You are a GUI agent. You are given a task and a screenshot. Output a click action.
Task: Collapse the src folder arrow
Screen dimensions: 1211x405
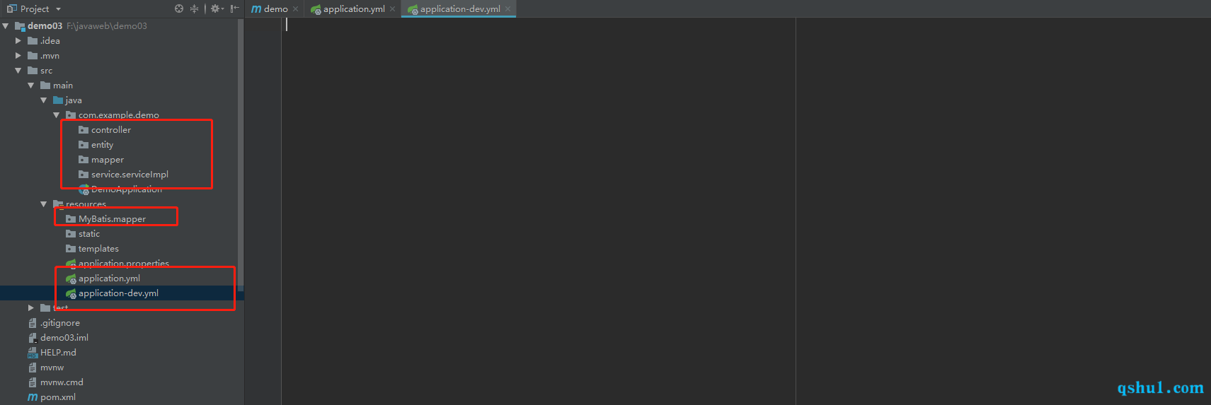18,71
